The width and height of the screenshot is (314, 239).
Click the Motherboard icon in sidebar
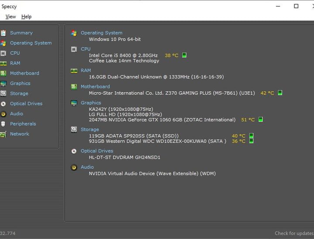click(x=3, y=73)
